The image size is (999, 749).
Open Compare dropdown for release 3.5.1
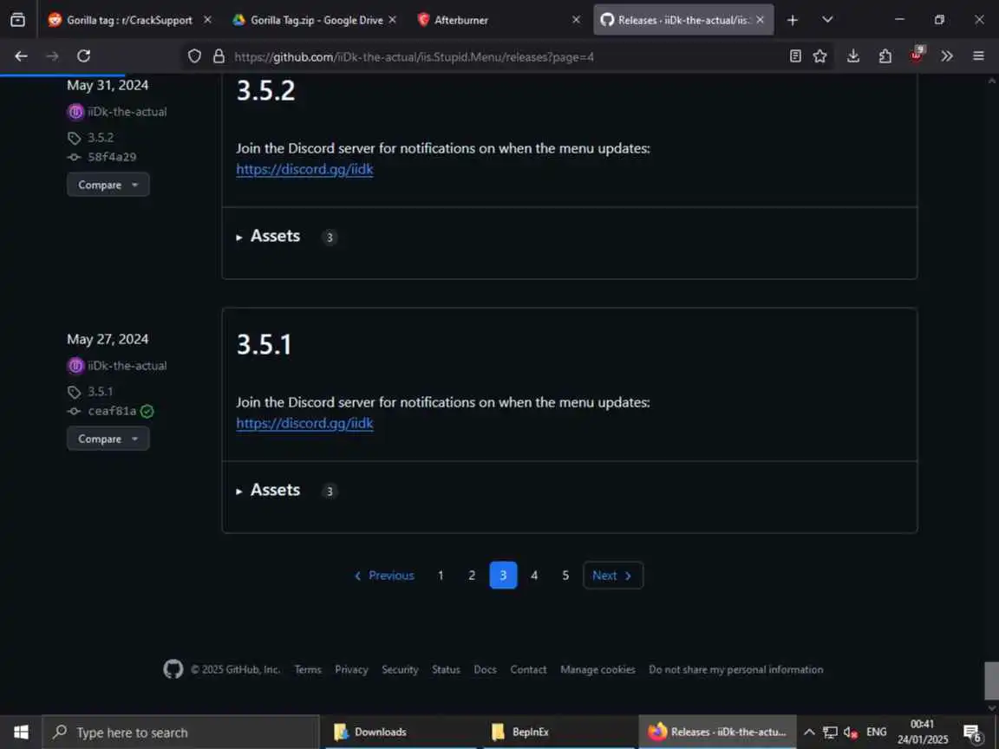(108, 439)
